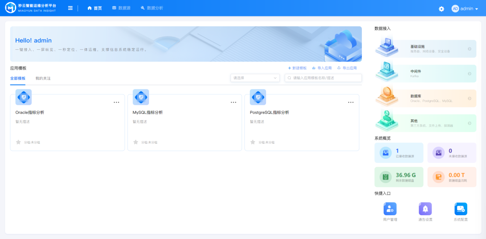The image size is (486, 239).
Task: Click the 36.96 G remaining disk value
Action: point(406,175)
